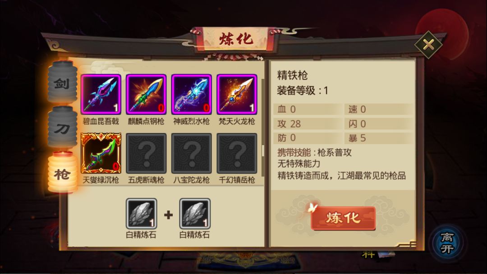Viewport: 487px width, 274px height.
Task: Click the locked 八宝陀龙枪 question-mark slot
Action: click(x=192, y=153)
